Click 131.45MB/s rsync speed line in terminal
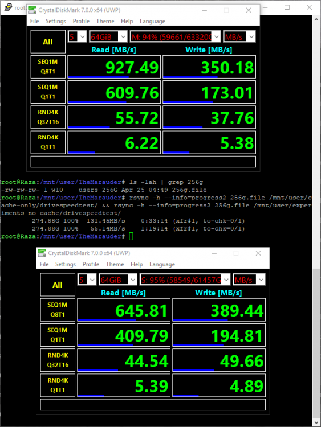The image size is (321, 427). 139,221
